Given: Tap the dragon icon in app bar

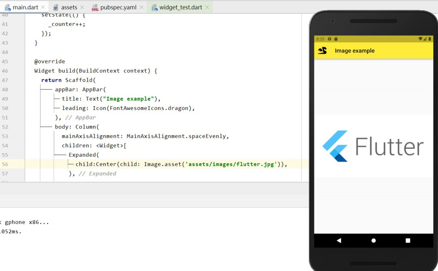Looking at the screenshot, I should click(322, 51).
